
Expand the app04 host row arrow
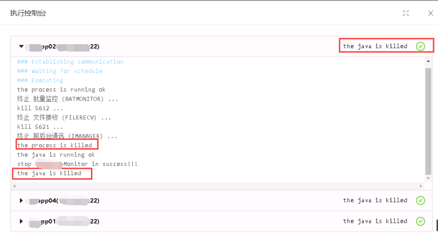click(x=21, y=200)
